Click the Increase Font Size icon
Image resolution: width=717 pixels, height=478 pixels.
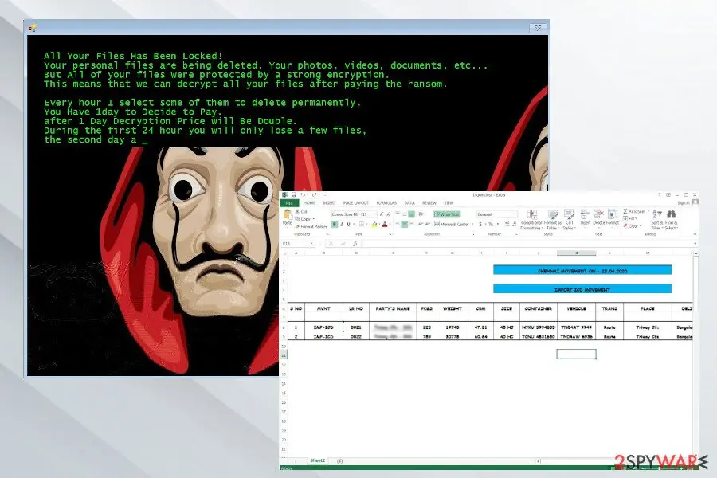click(x=382, y=214)
